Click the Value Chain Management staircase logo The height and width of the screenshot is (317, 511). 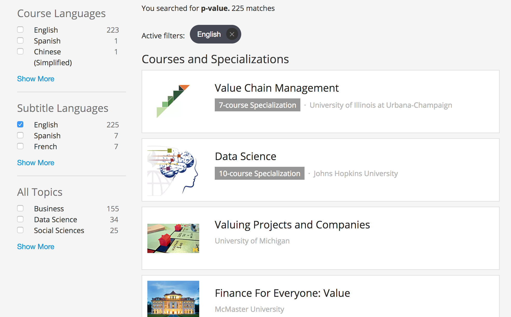tap(173, 101)
